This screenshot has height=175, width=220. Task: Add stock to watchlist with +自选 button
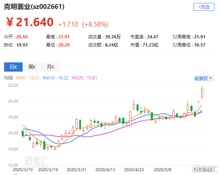click(204, 7)
